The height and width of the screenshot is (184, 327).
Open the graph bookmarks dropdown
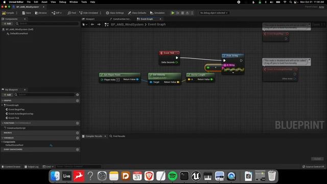(x=85, y=25)
